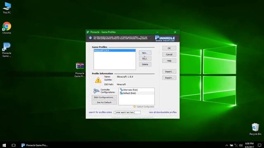Click Set As Default button
Screen dimensions: 264x148
104,102
